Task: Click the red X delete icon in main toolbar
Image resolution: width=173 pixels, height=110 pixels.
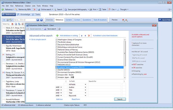Action: coord(34,9)
